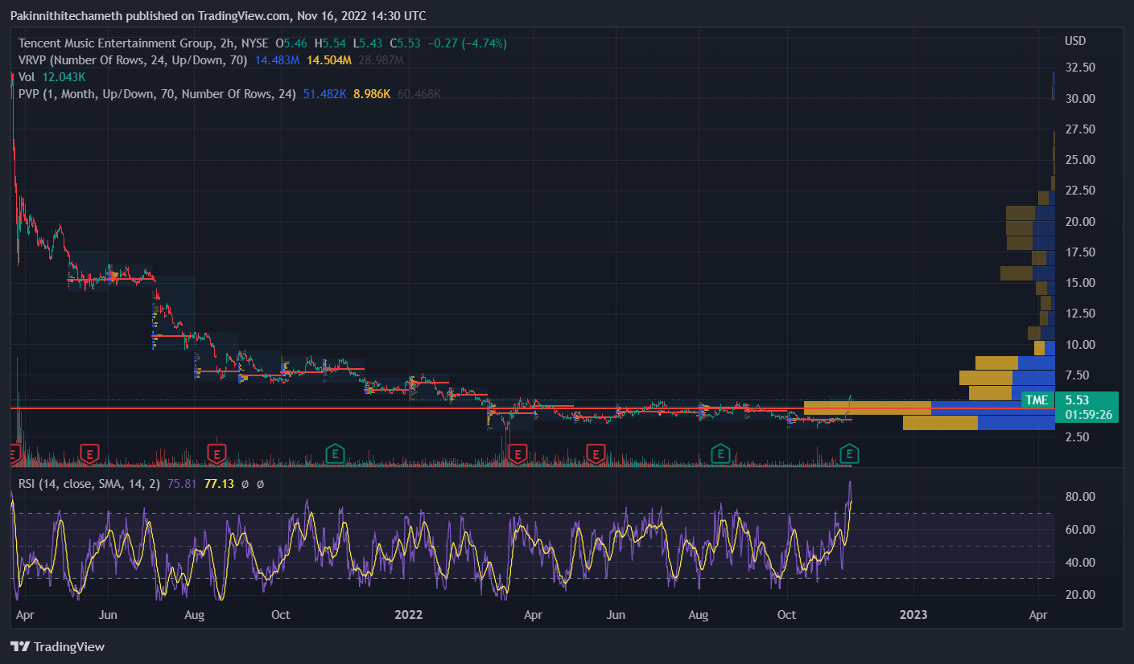Click the 30.00 price scale label
The width and height of the screenshot is (1134, 664).
pos(1079,98)
